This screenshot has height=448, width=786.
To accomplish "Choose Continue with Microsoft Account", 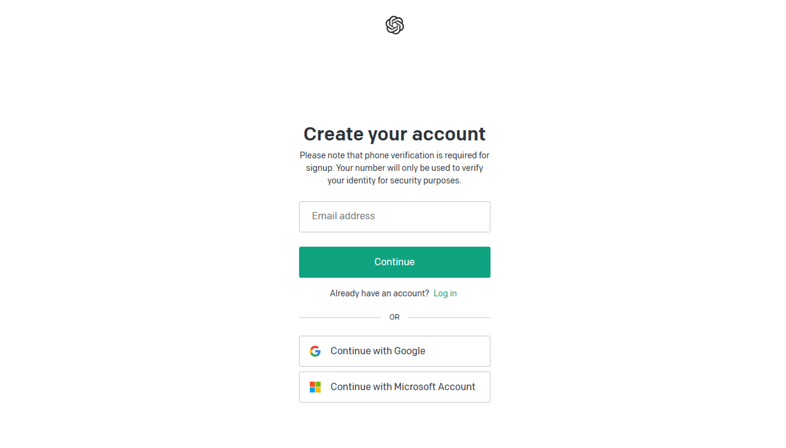I will point(395,387).
